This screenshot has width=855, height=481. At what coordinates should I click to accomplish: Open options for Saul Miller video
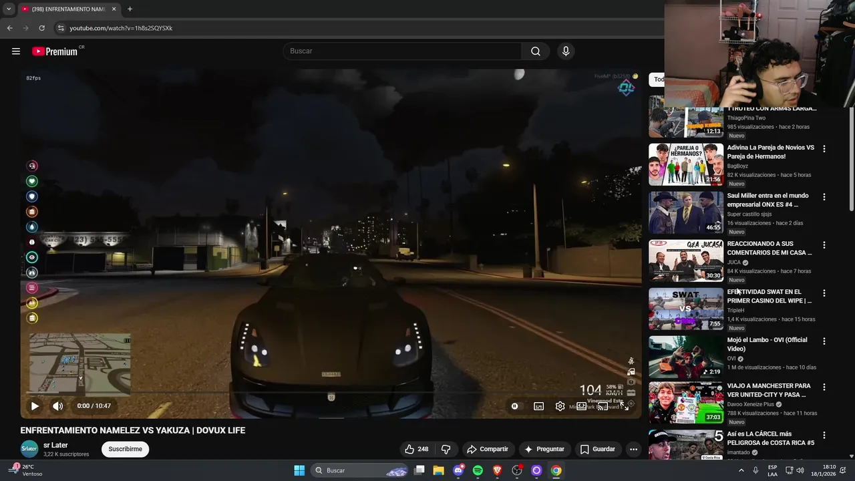824,197
